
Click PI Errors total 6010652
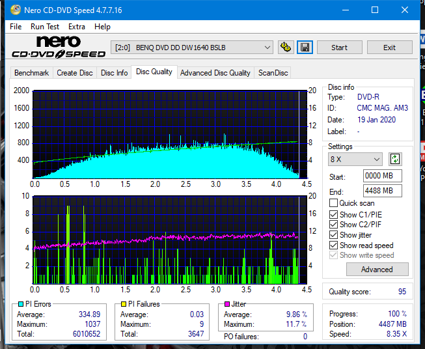[87, 334]
